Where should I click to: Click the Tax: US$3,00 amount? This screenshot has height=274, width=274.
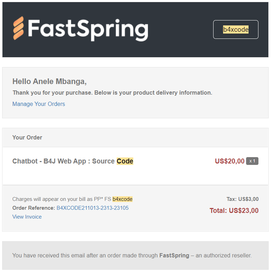point(243,199)
